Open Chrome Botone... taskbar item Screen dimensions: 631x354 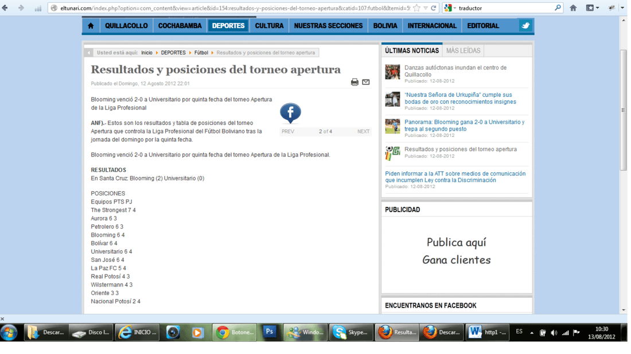coord(234,332)
